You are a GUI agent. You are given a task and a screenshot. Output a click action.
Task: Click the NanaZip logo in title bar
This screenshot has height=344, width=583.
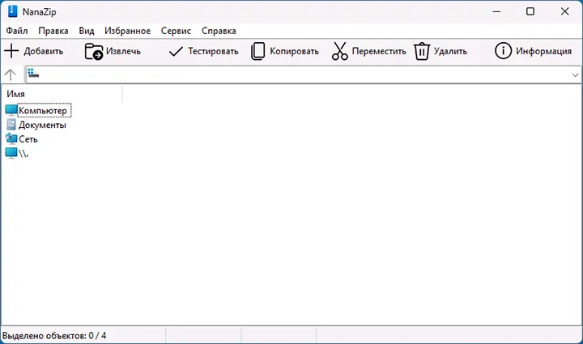pos(12,11)
